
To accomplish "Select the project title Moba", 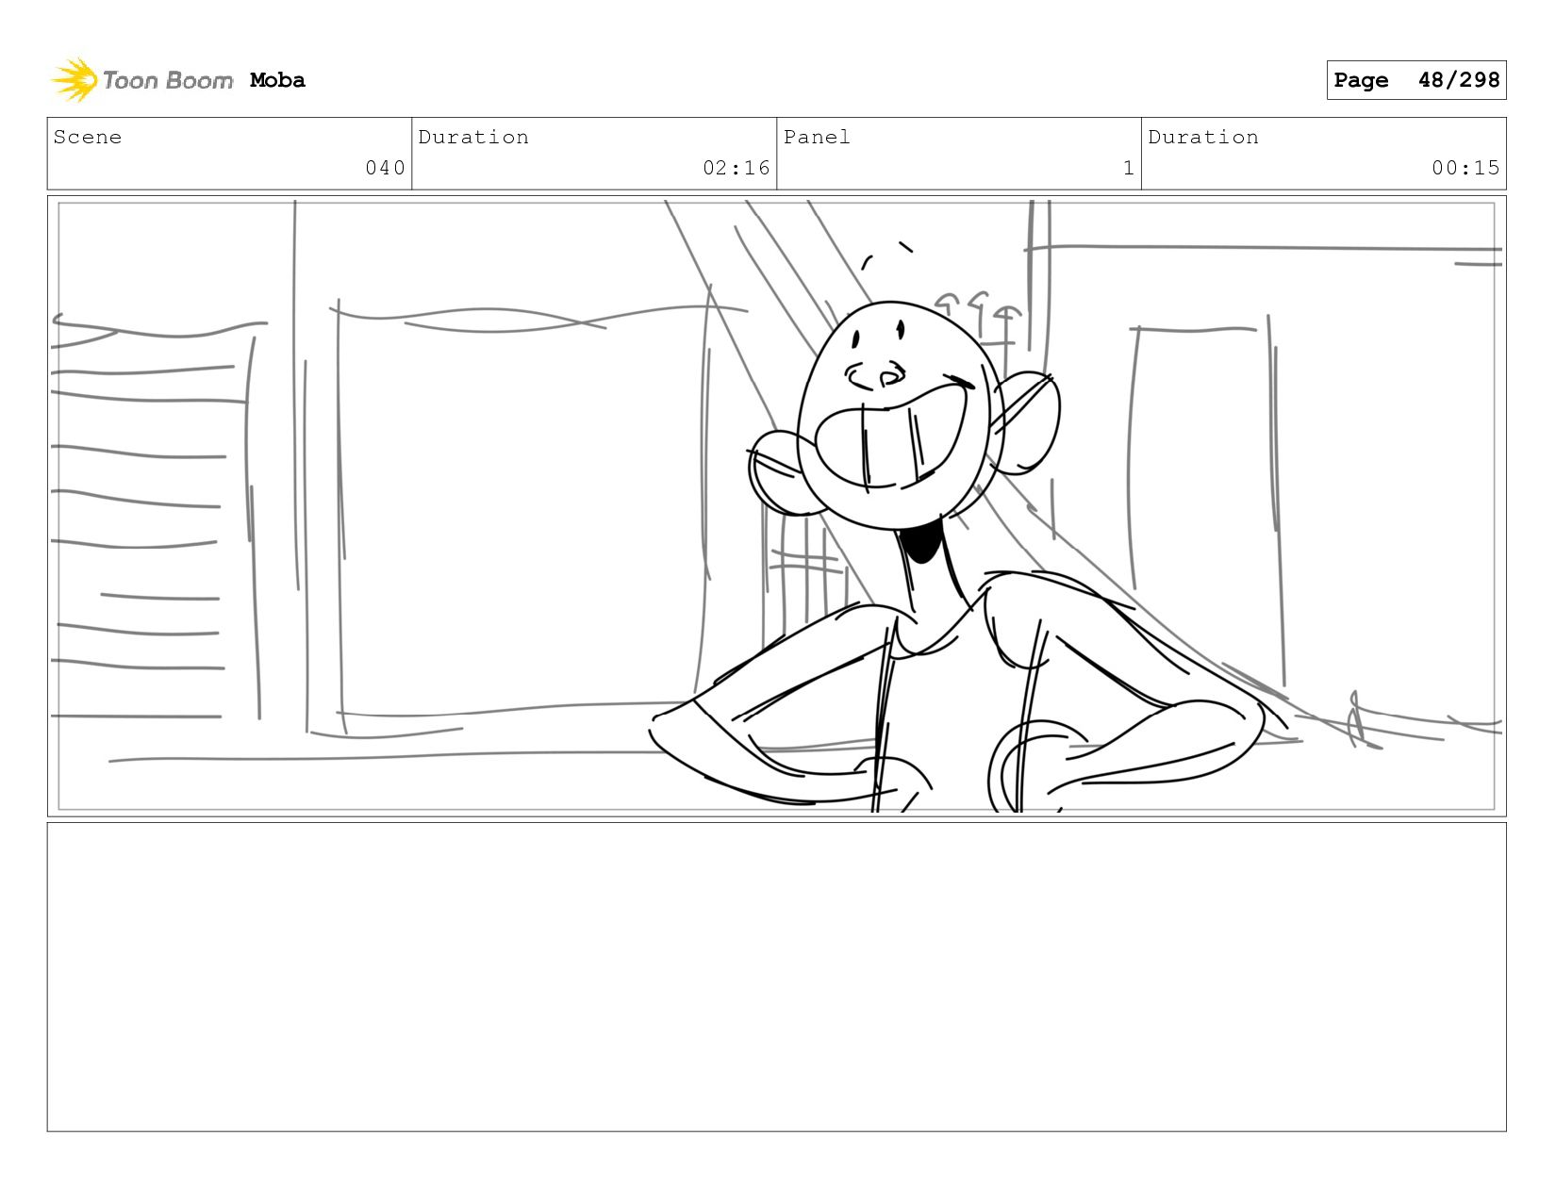I will click(x=277, y=80).
